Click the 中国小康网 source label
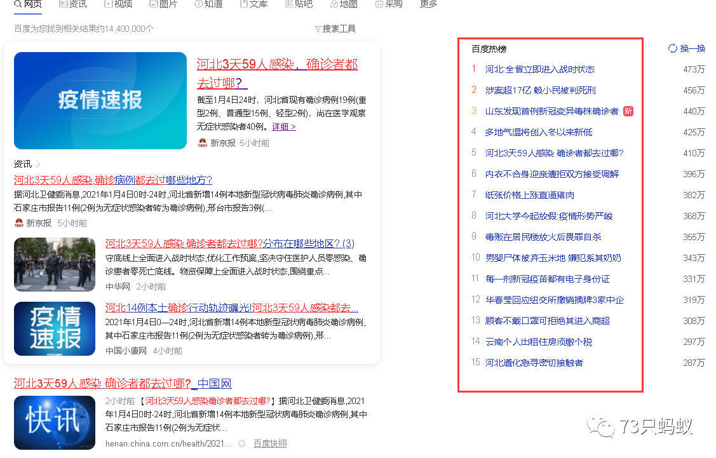The width and height of the screenshot is (716, 458). click(126, 351)
